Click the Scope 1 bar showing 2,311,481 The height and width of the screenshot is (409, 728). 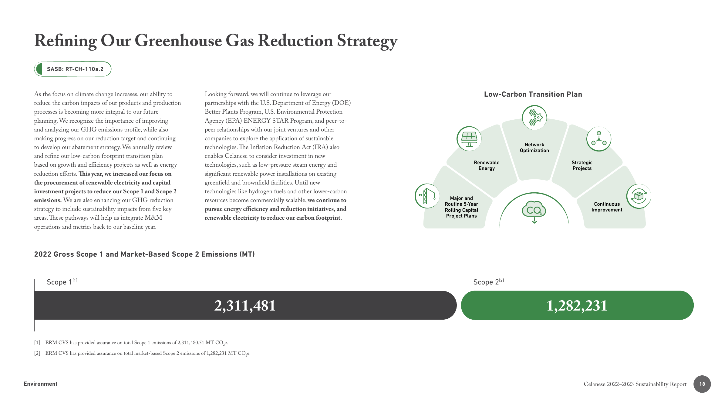point(245,305)
